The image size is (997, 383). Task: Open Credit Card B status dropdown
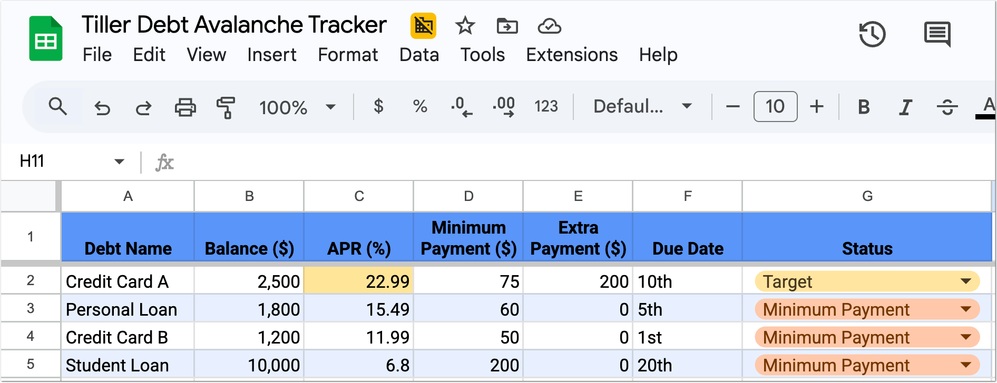pos(966,337)
